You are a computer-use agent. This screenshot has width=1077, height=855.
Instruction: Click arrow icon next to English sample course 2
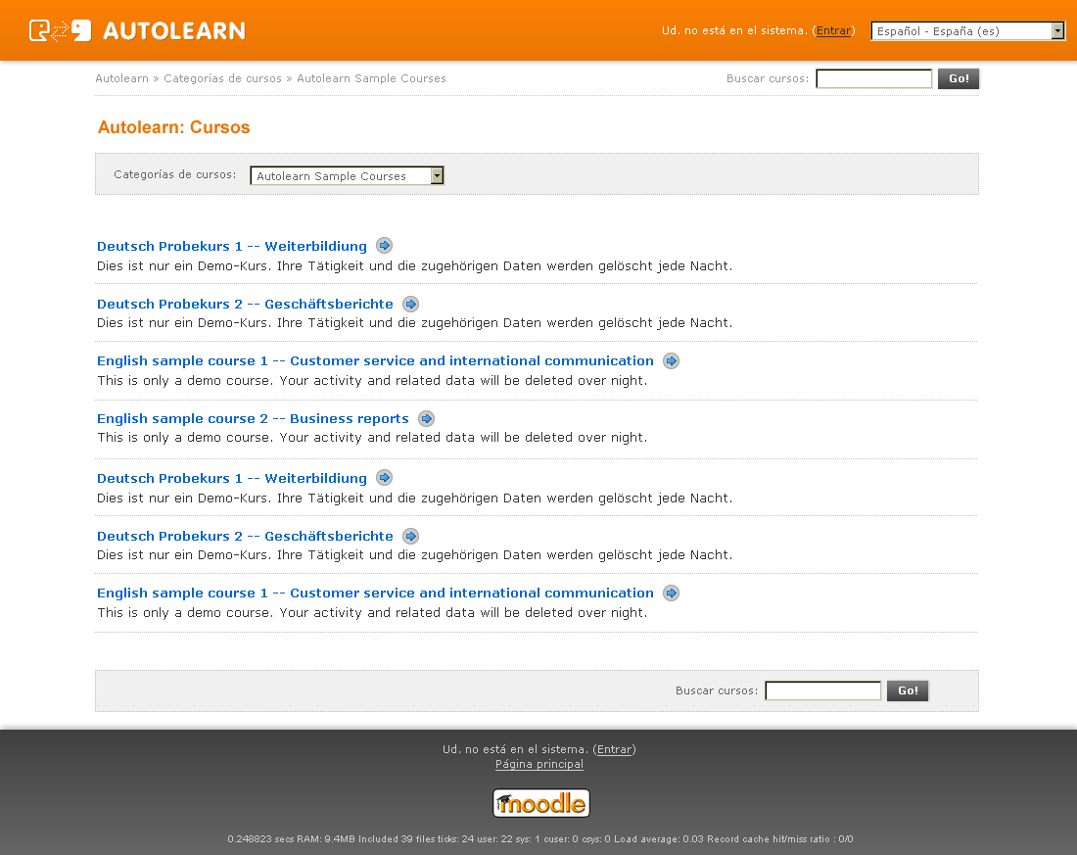point(427,418)
